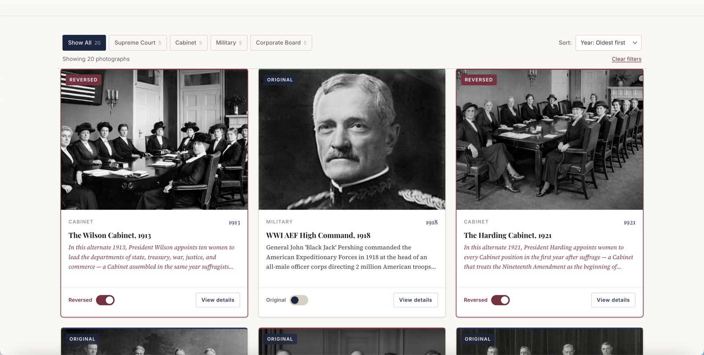Click the CABINET category label on Wilson card
Viewport: 704px width, 355px height.
81,222
